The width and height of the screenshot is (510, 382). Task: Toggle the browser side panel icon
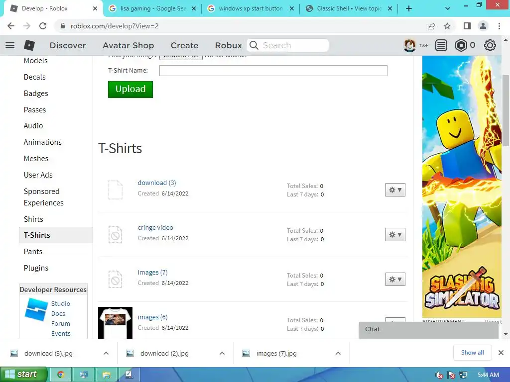[x=467, y=26]
